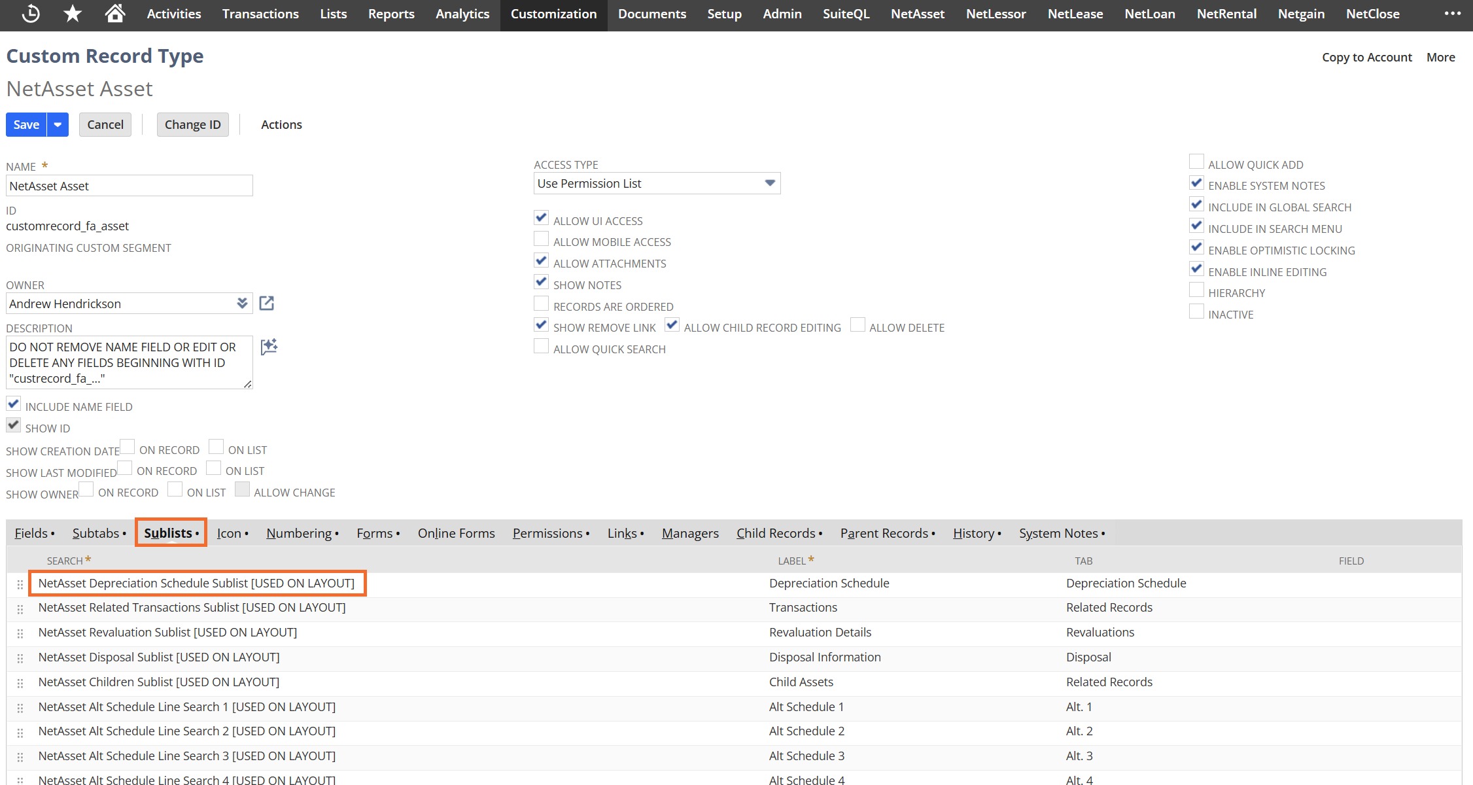Image resolution: width=1473 pixels, height=785 pixels.
Task: Switch to the System Notes tab
Action: click(1062, 533)
